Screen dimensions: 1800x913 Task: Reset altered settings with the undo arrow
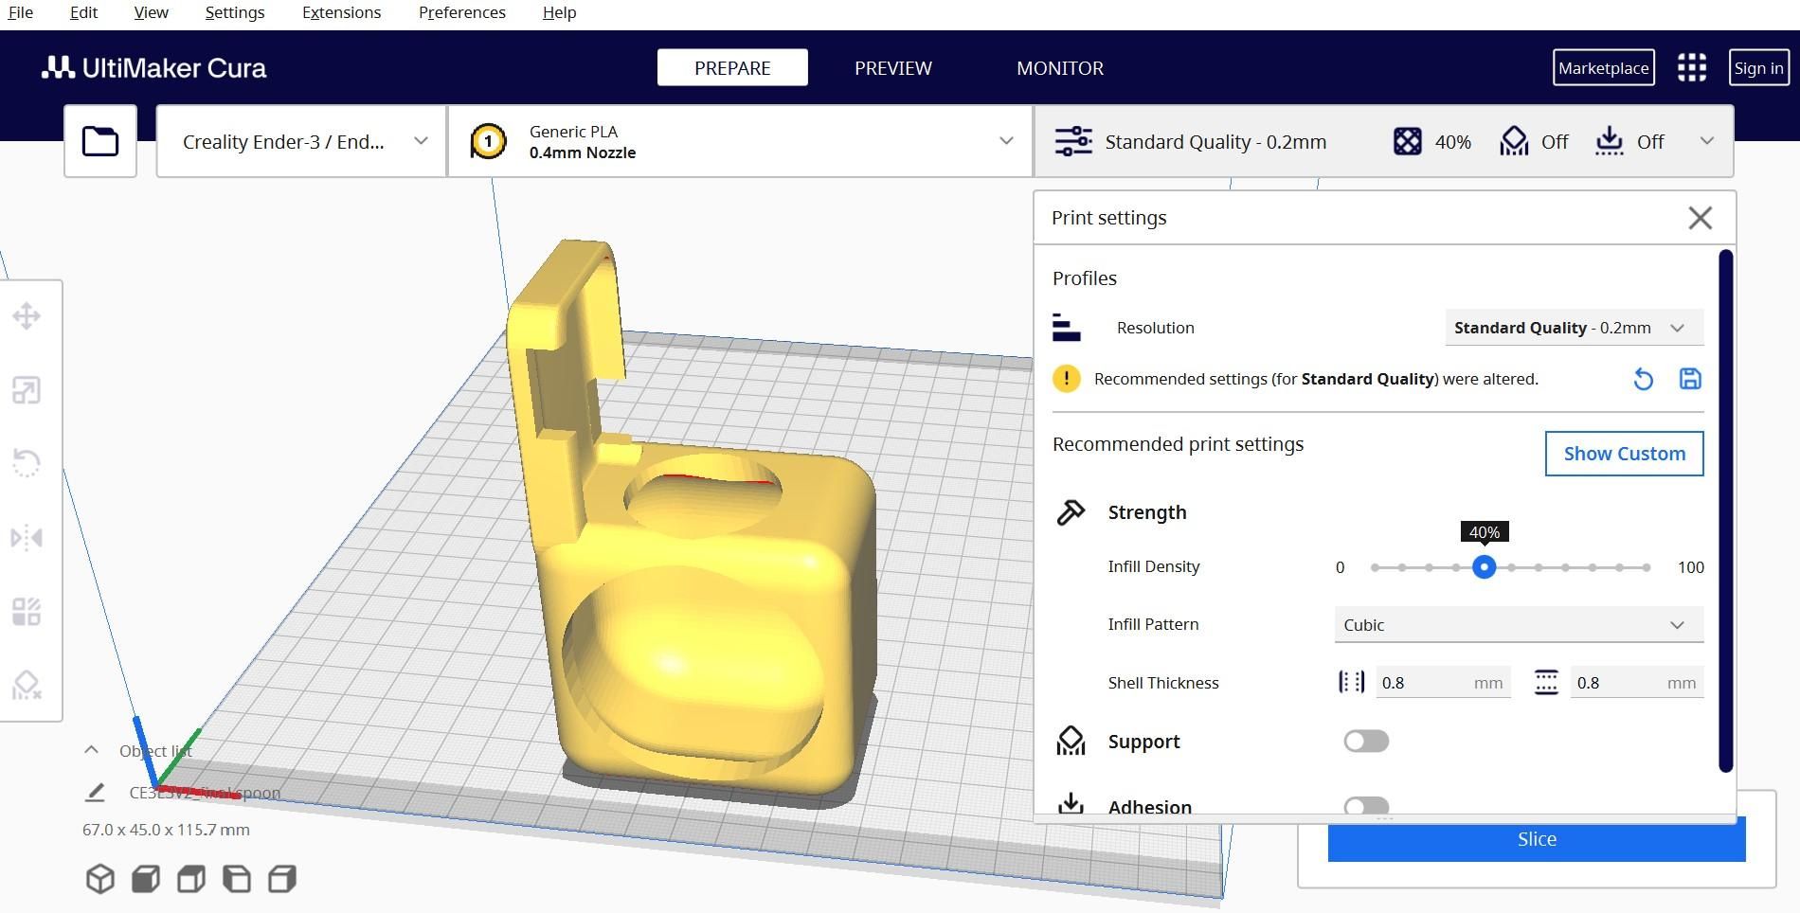point(1644,379)
